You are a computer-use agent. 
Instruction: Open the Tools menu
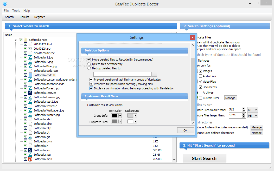[x=16, y=11]
